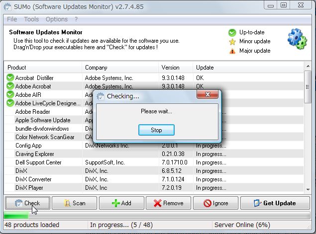The image size is (316, 234).
Task: Click the green check icon for Adobe Acrobat
Action: tap(10, 86)
